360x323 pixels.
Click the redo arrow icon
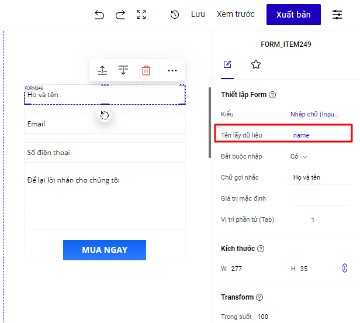120,15
